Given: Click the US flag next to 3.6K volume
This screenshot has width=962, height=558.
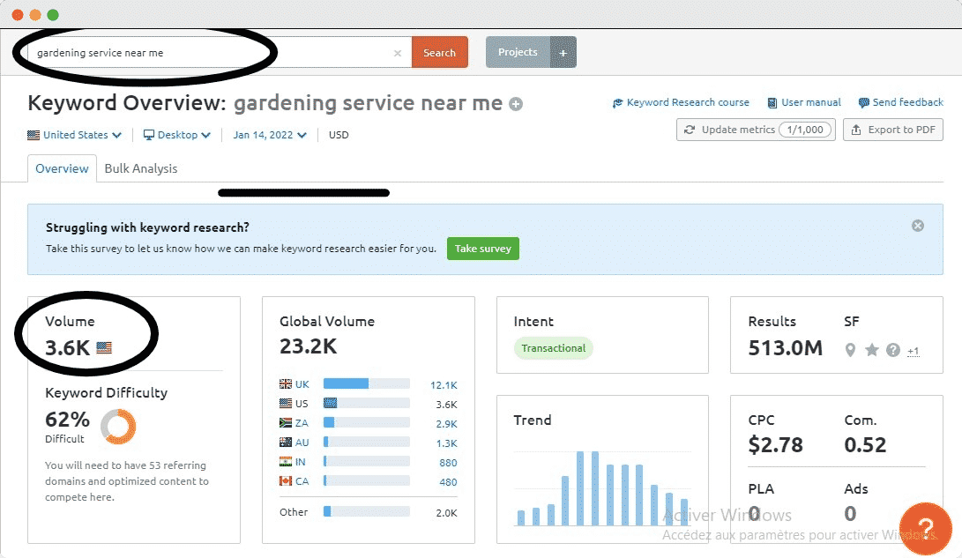Looking at the screenshot, I should click(104, 348).
